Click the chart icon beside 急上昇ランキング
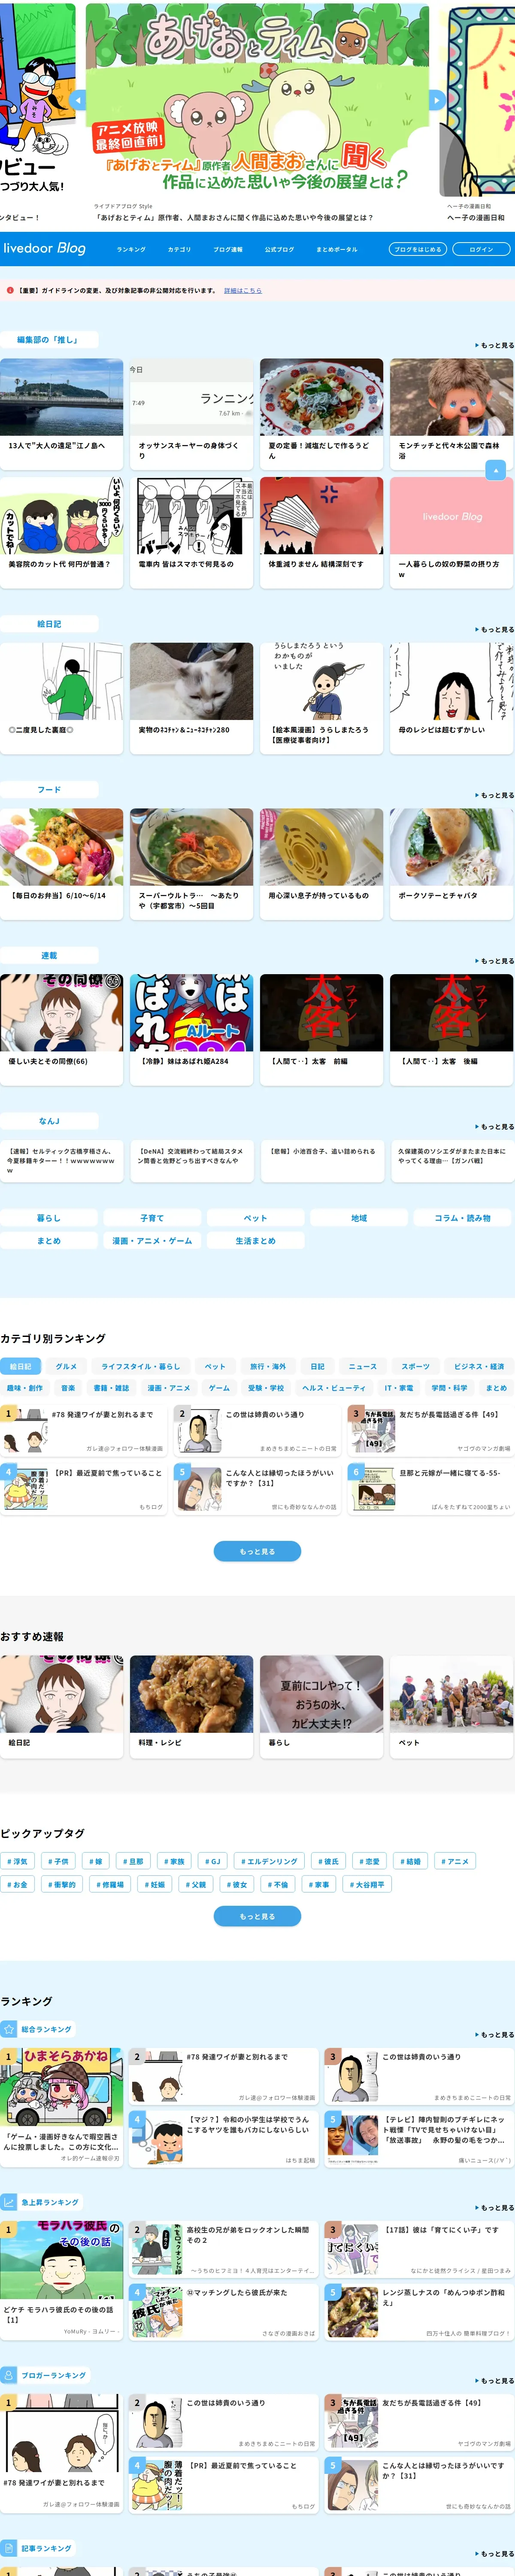Image resolution: width=515 pixels, height=2576 pixels. point(9,2202)
